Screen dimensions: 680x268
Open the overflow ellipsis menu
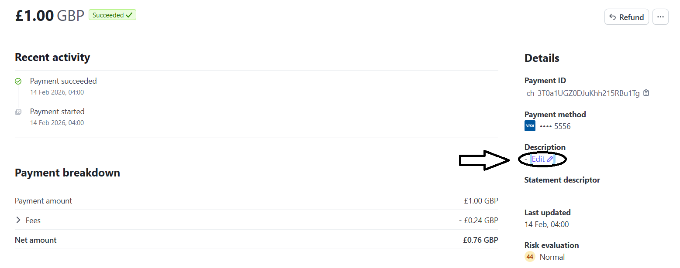[x=660, y=17]
